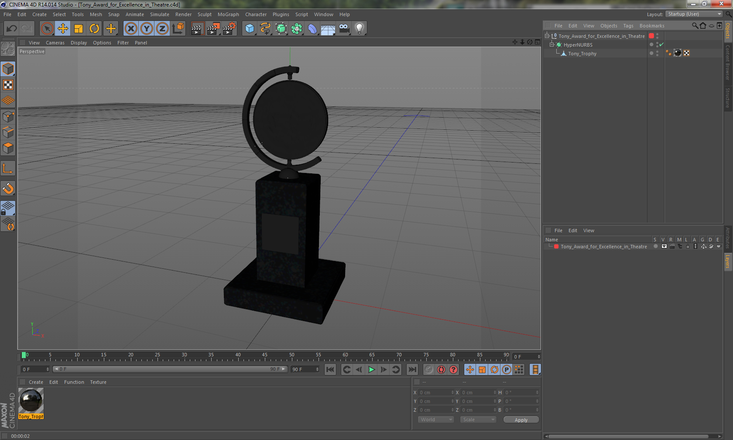Click Record Active Objects button
This screenshot has width=733, height=440.
[429, 369]
